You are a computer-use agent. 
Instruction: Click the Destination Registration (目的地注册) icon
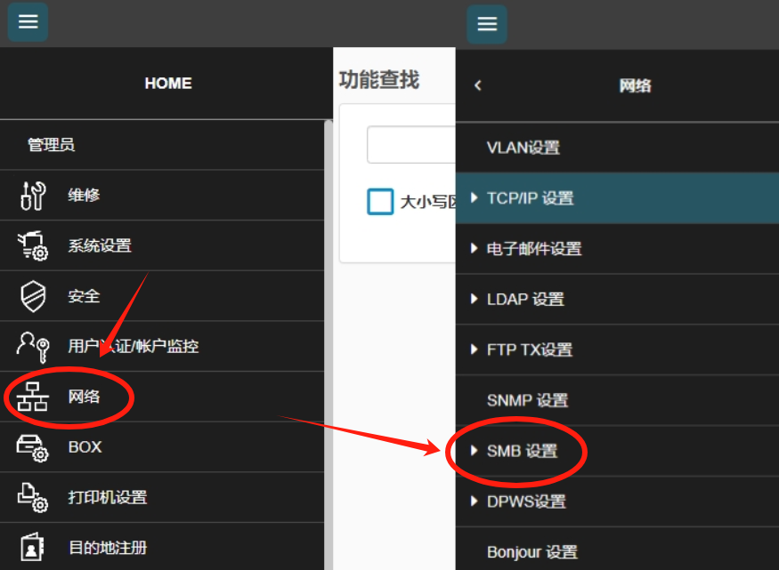33,548
